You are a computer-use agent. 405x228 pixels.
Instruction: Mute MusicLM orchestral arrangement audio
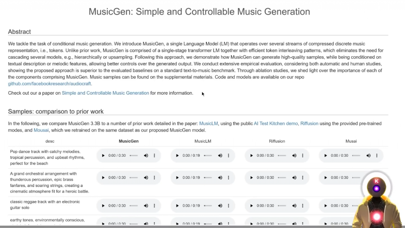220,178
